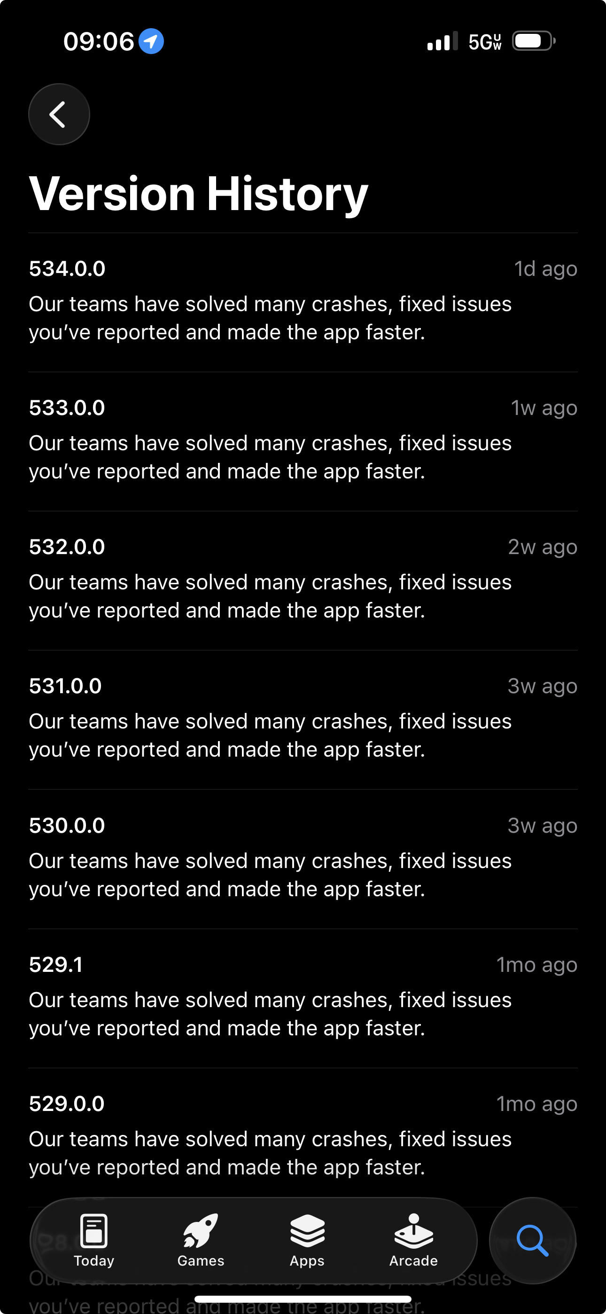
Task: Open the Apps stack tab
Action: tap(307, 1241)
